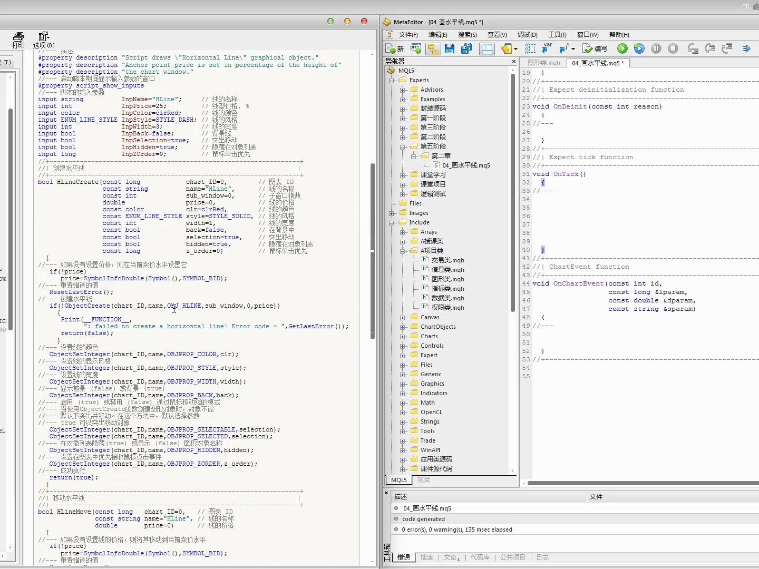Toggle the navigator panel toolbar button
759x569 pixels.
pyautogui.click(x=433, y=48)
